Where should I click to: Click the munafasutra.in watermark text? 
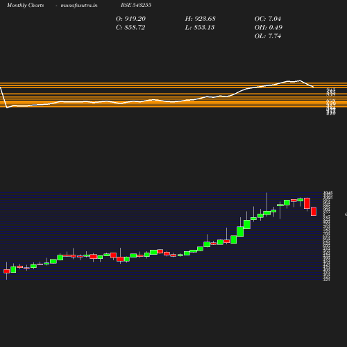tap(79, 5)
